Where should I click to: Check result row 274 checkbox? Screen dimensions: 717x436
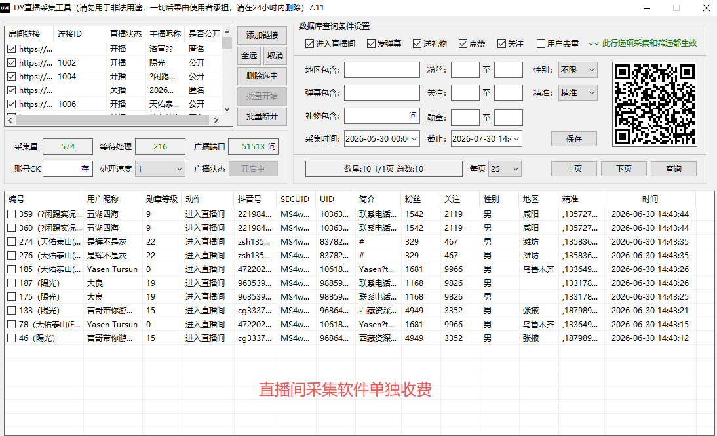[x=12, y=241]
